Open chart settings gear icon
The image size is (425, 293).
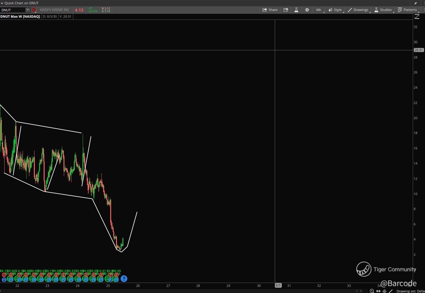tap(307, 10)
